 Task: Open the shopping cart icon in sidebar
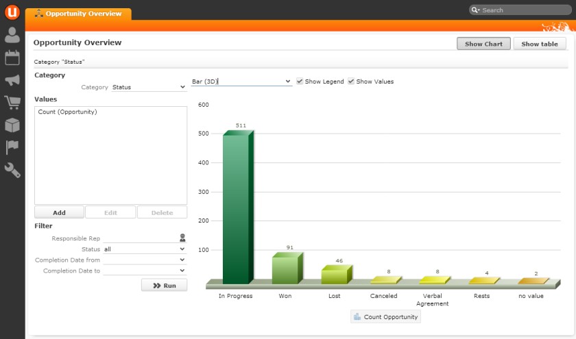[x=12, y=103]
